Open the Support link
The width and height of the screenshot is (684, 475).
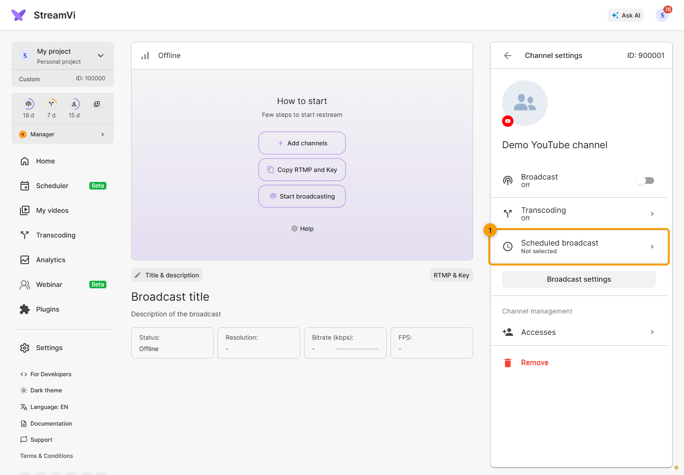[x=36, y=440]
